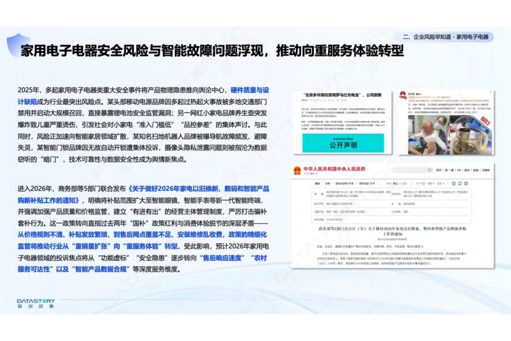The width and height of the screenshot is (511, 341).
Task: Open the 邮箱 mailbox link on gov.cn
Action: tap(475, 170)
